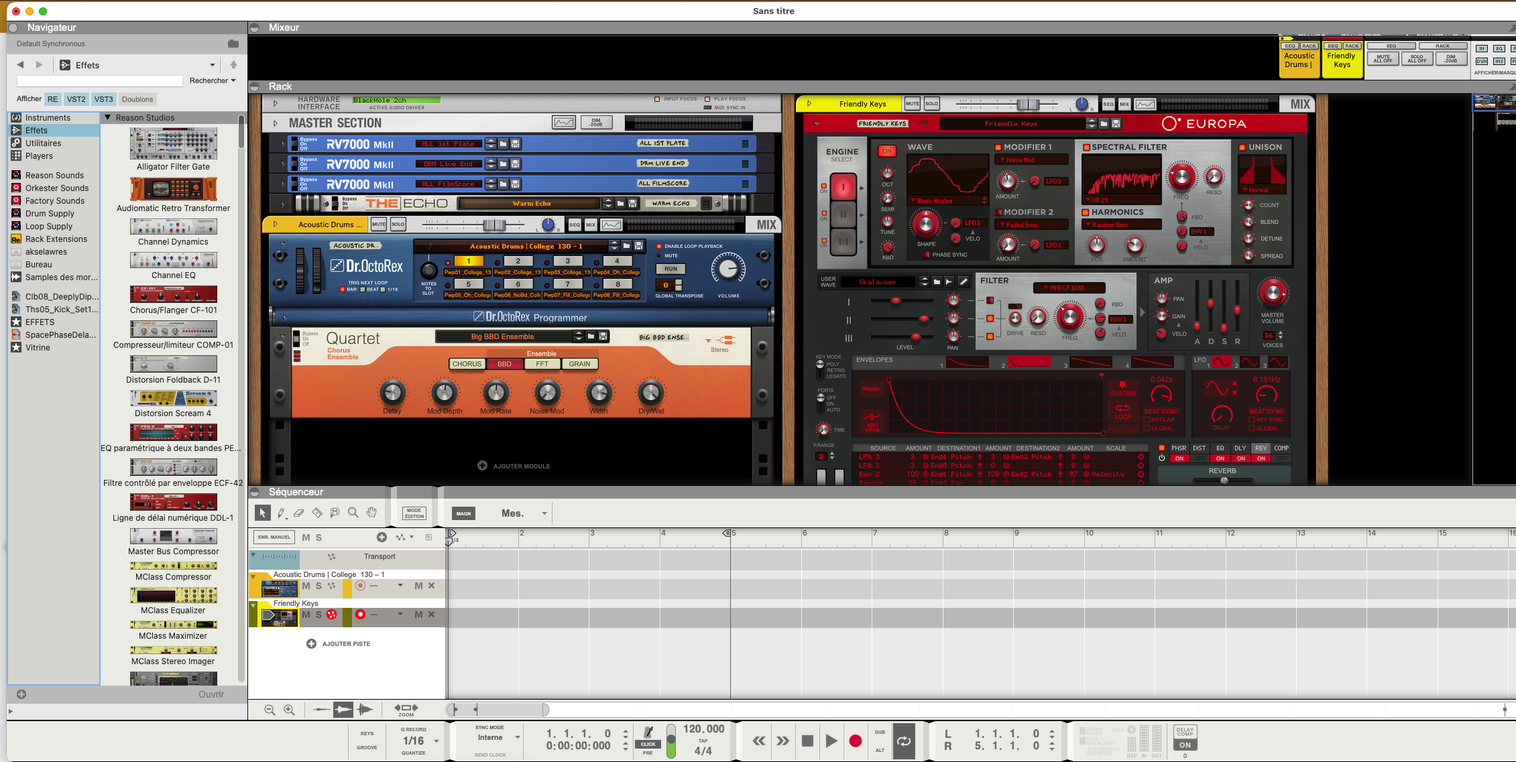Collapse the Reason Studios section in the browser
This screenshot has height=762, width=1516.
[107, 117]
